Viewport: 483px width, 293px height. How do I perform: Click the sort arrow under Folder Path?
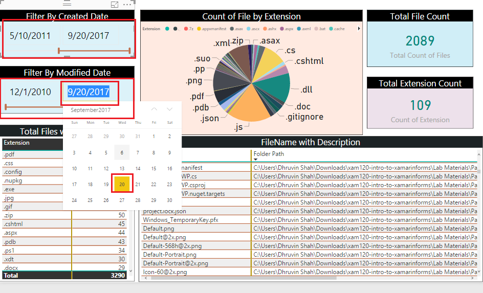(256, 160)
